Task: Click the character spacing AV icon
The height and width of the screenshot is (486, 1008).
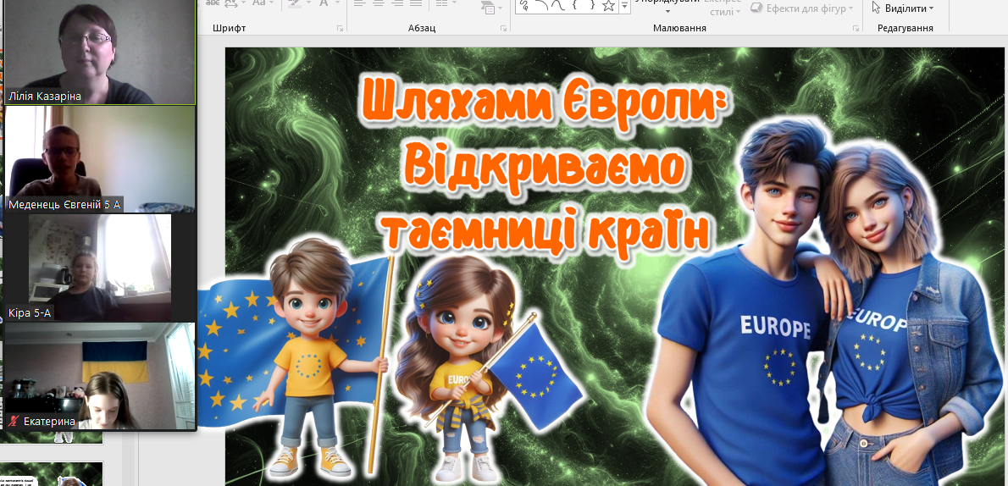Action: pyautogui.click(x=230, y=3)
